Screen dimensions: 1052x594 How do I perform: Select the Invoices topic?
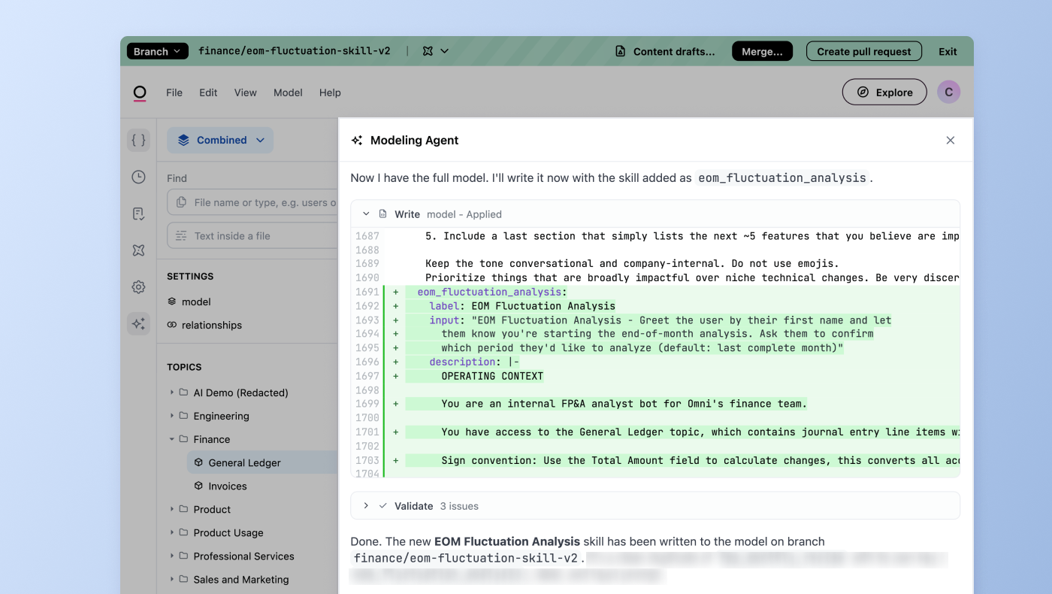[x=228, y=486]
